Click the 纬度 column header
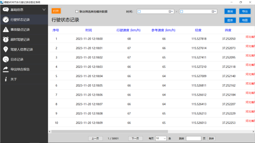The height and width of the screenshot is (143, 255). click(228, 30)
